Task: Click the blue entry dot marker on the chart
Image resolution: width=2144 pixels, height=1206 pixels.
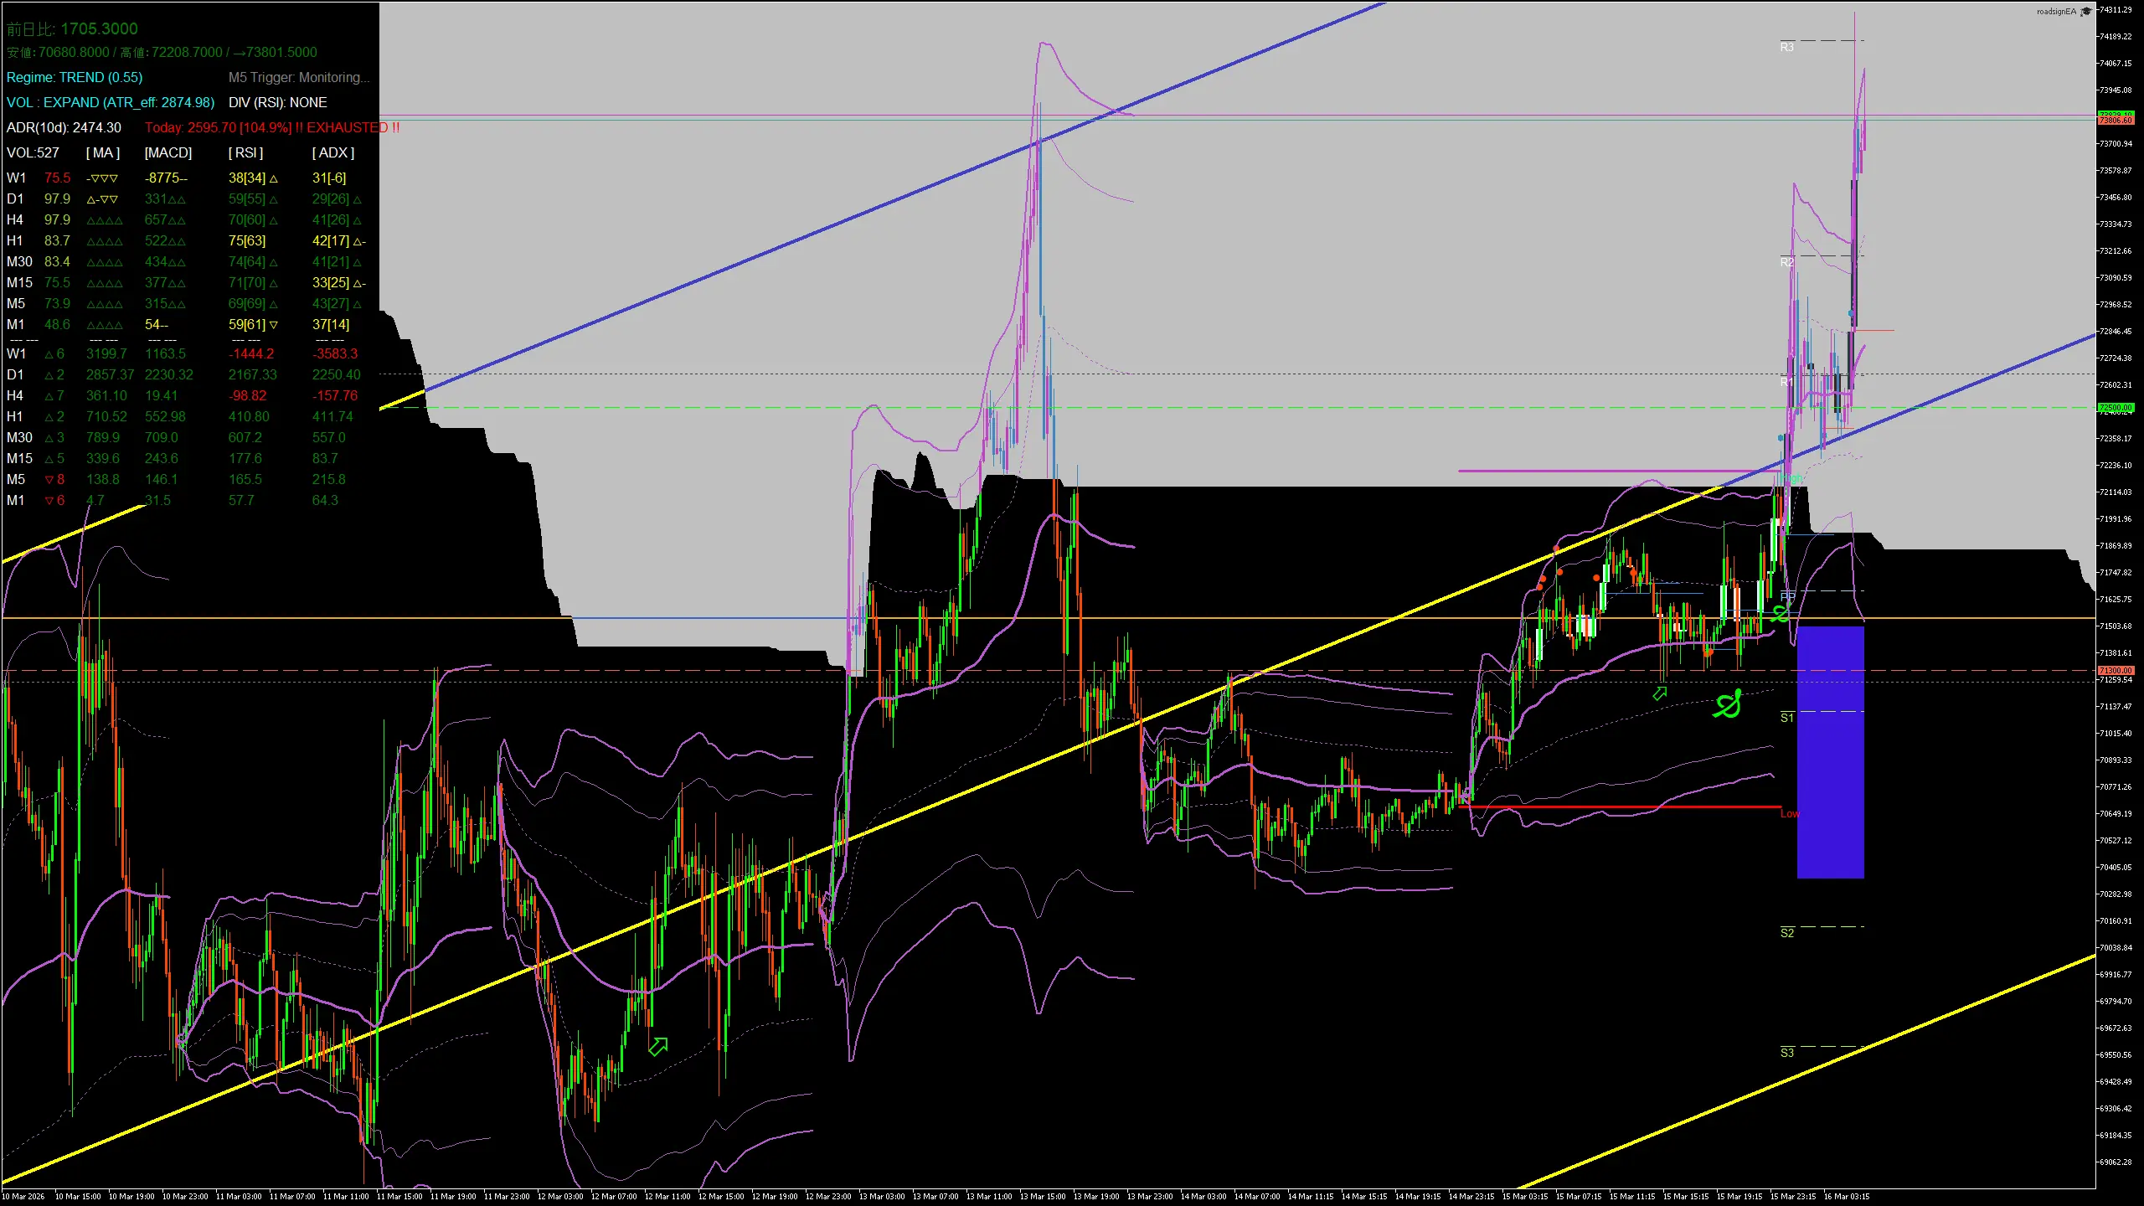Action: (1780, 438)
